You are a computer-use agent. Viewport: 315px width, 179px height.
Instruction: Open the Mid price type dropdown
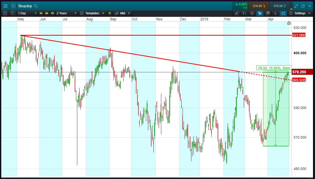pyautogui.click(x=123, y=13)
